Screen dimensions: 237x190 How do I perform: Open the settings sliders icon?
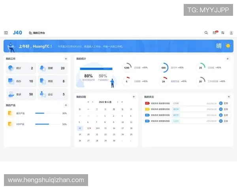(223, 33)
